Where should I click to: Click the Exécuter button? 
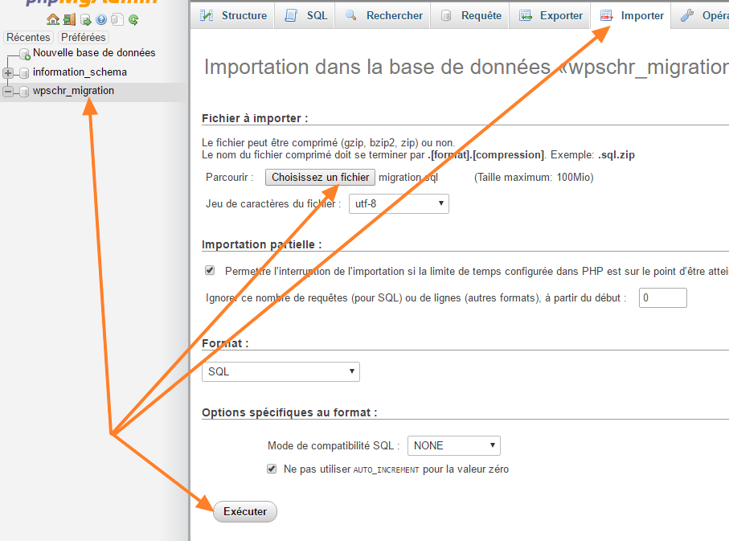pos(244,511)
